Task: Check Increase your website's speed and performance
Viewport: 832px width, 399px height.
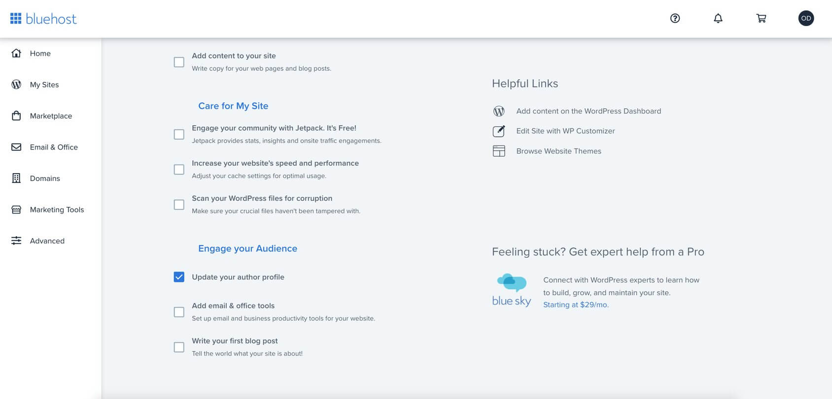Action: (179, 169)
